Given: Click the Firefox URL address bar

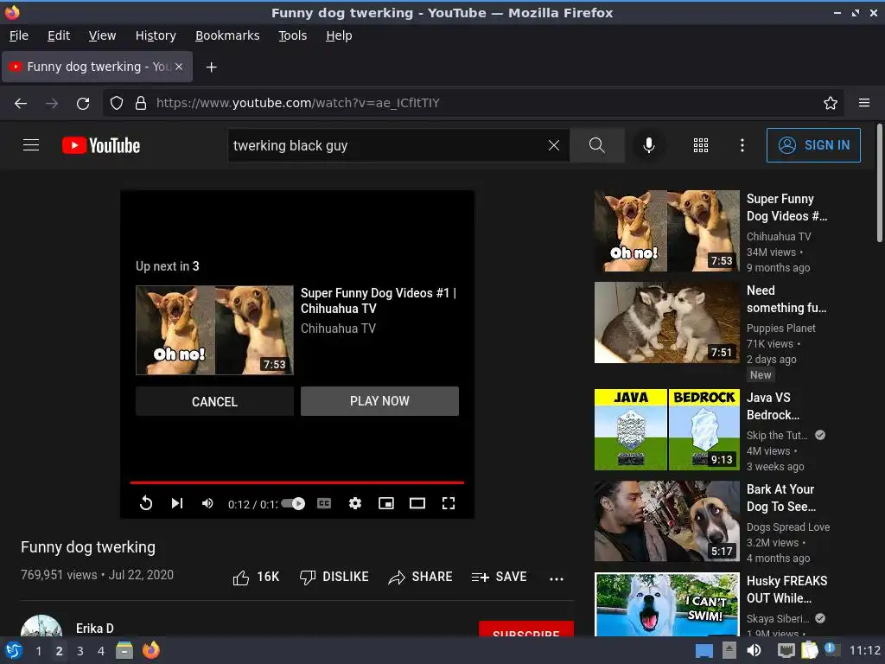Looking at the screenshot, I should click(474, 104).
